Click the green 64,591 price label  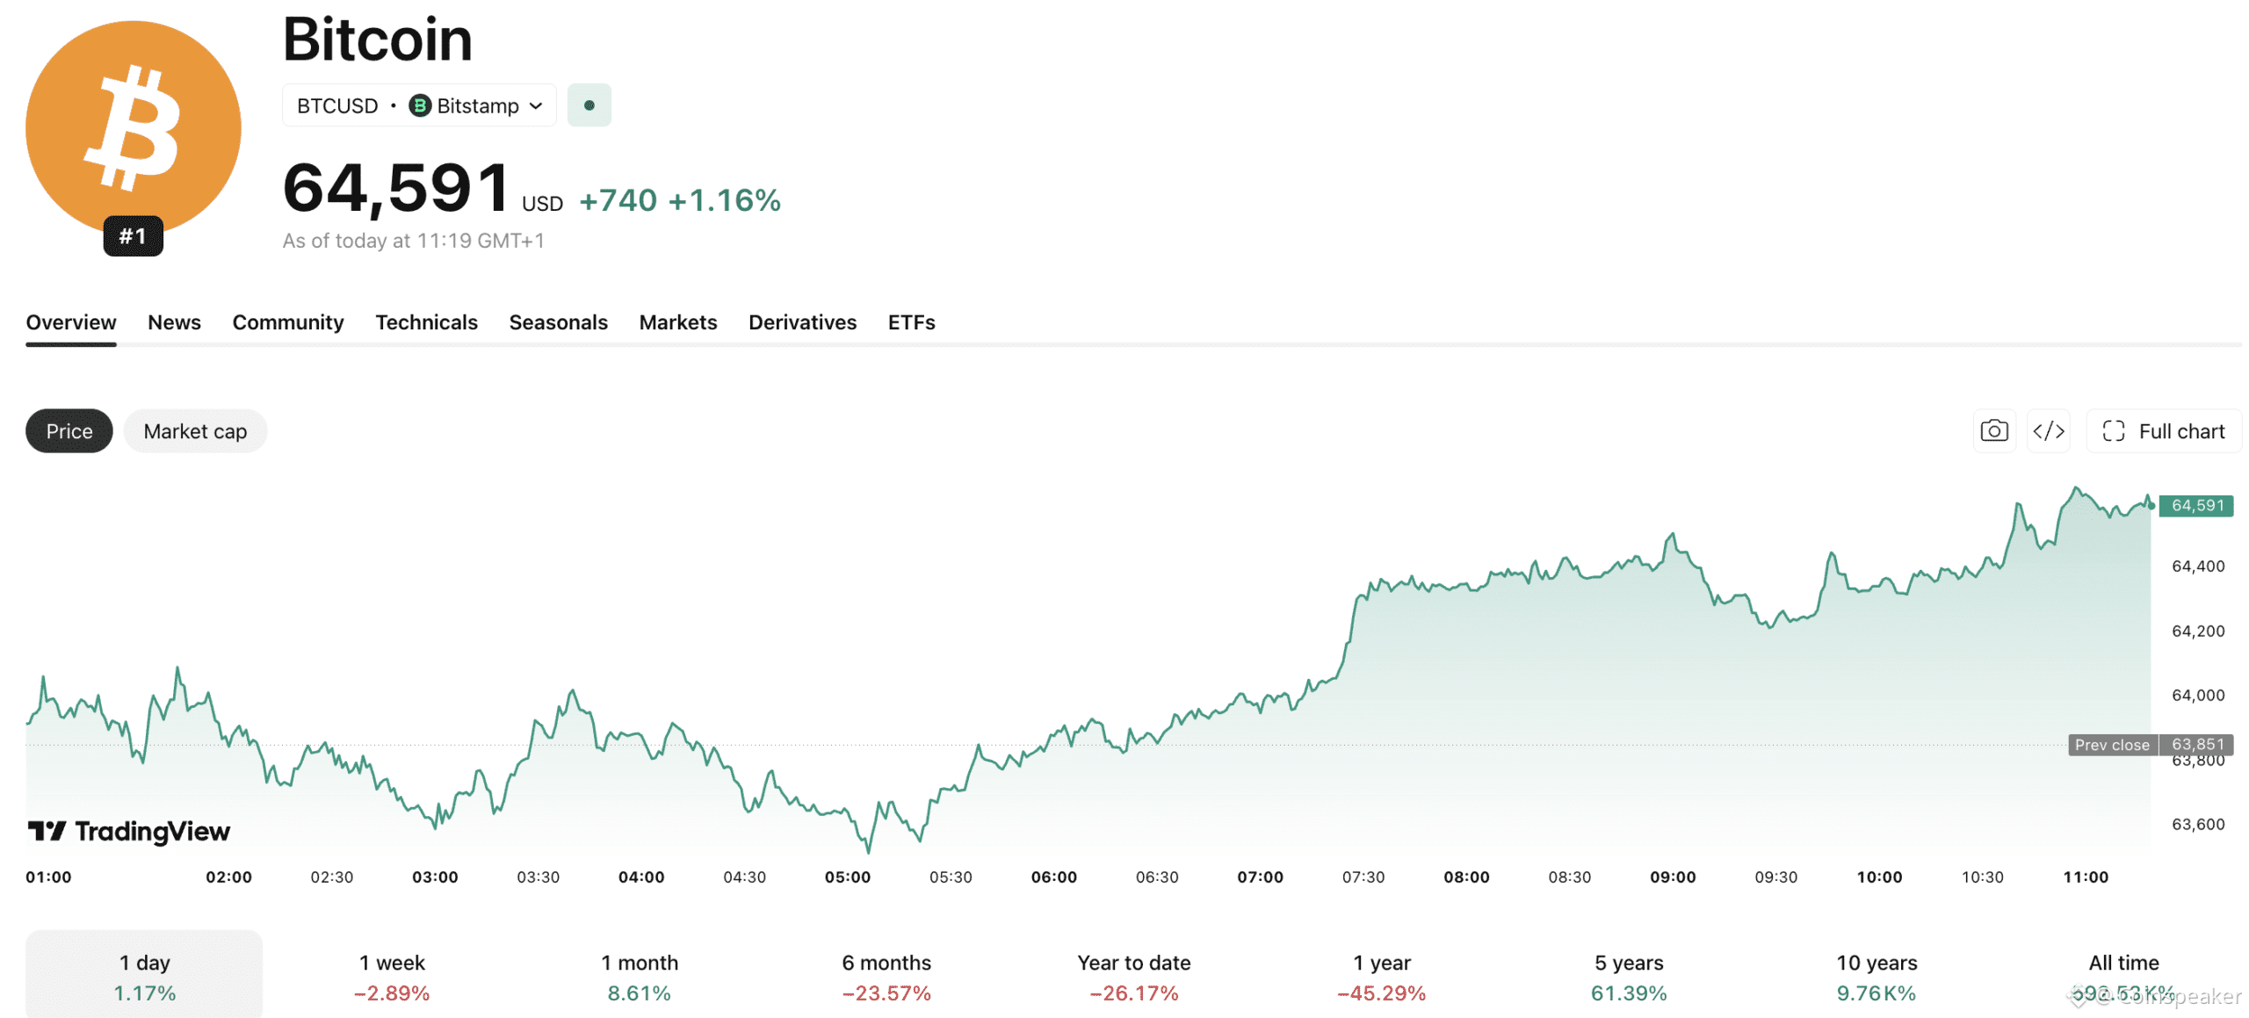tap(2196, 505)
